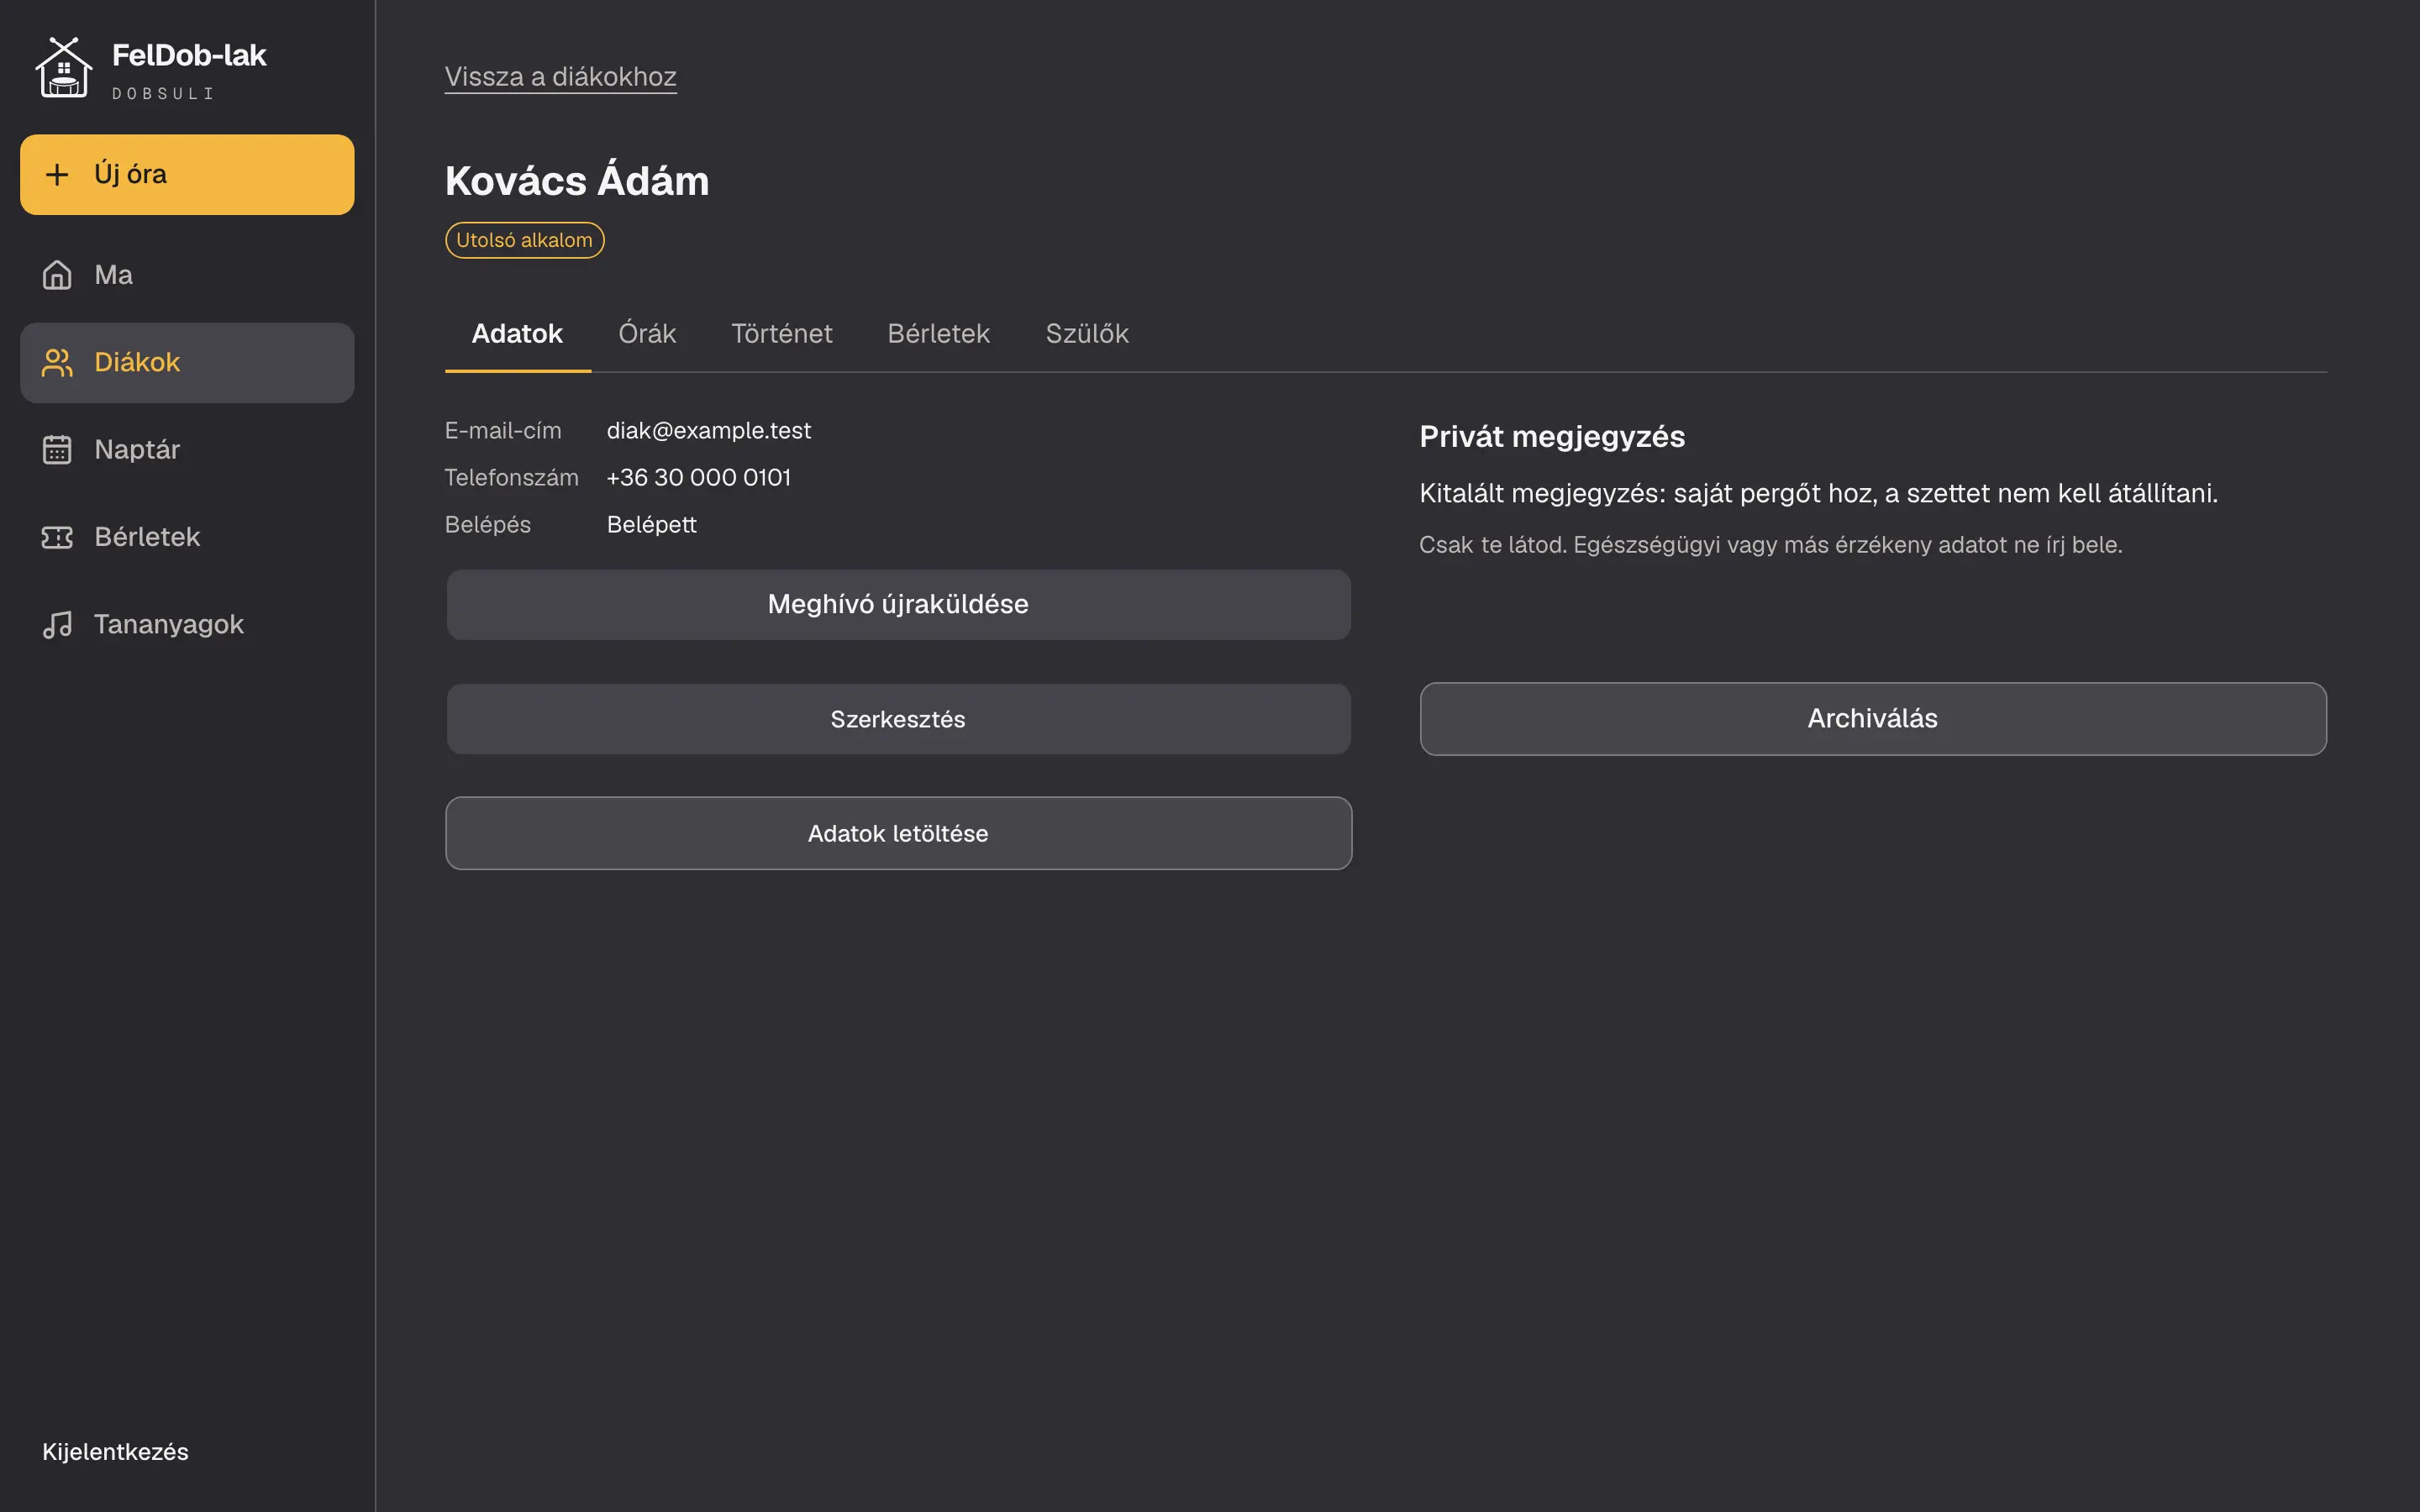This screenshot has width=2420, height=1512.
Task: Open the Történet tab
Action: pyautogui.click(x=782, y=334)
